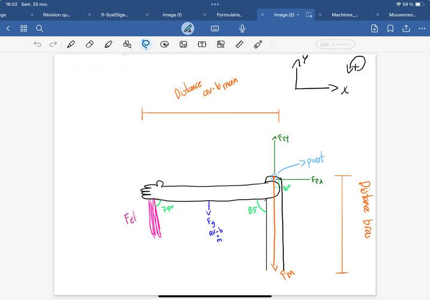Toggle the handwriting pen input mode
430x300 pixels.
coord(188,28)
